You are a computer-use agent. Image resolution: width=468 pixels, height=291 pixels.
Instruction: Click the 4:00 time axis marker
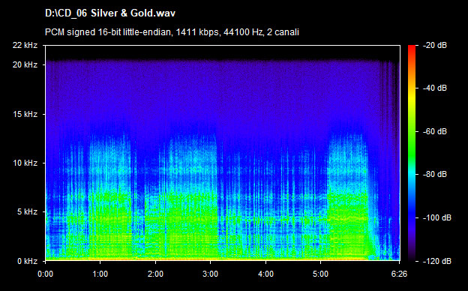click(265, 274)
